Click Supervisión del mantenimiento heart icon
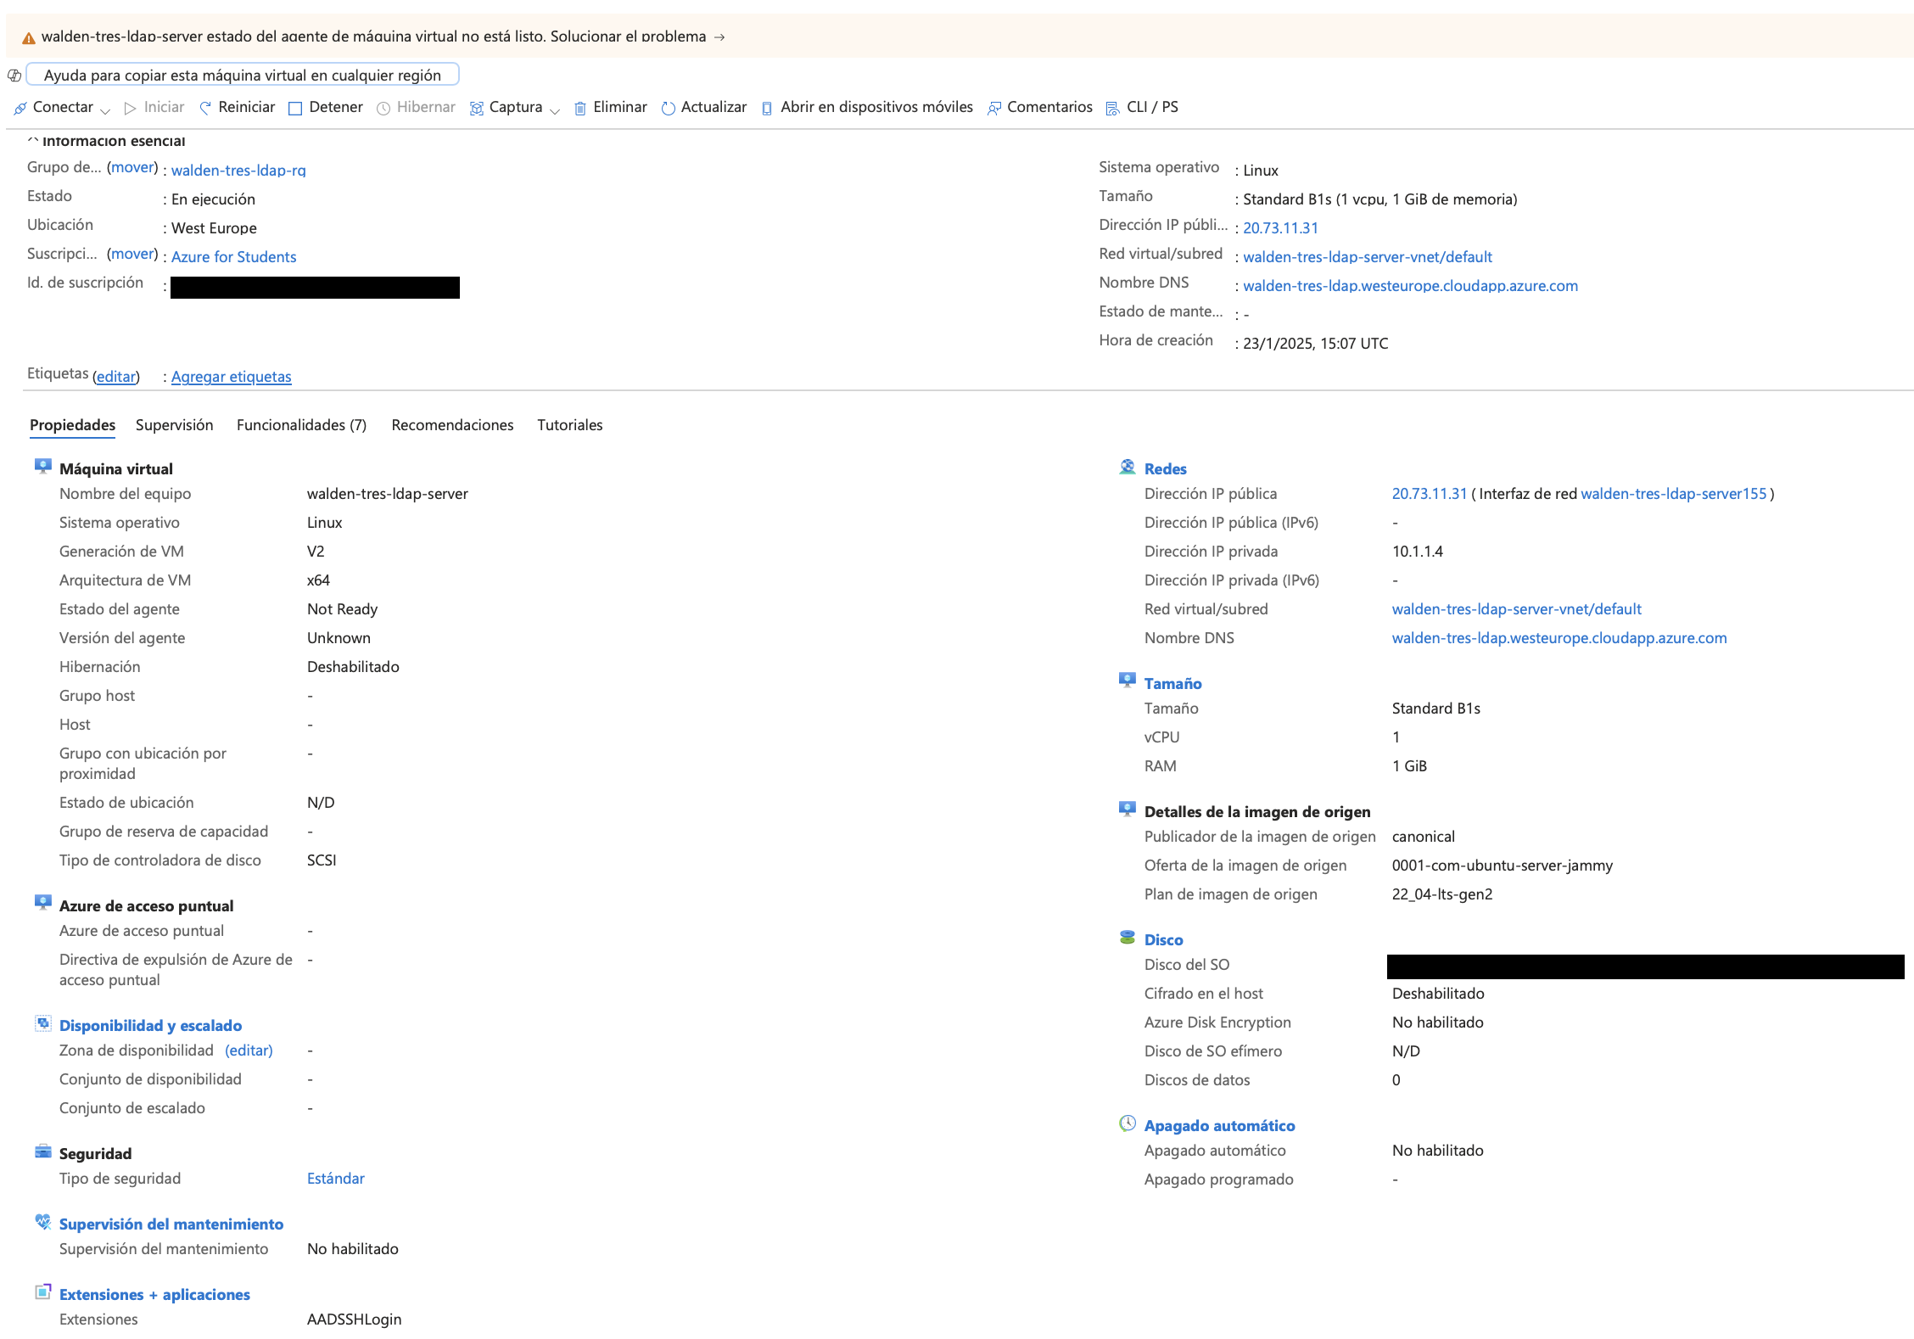Screen dimensions: 1914x1339 tap(43, 1222)
